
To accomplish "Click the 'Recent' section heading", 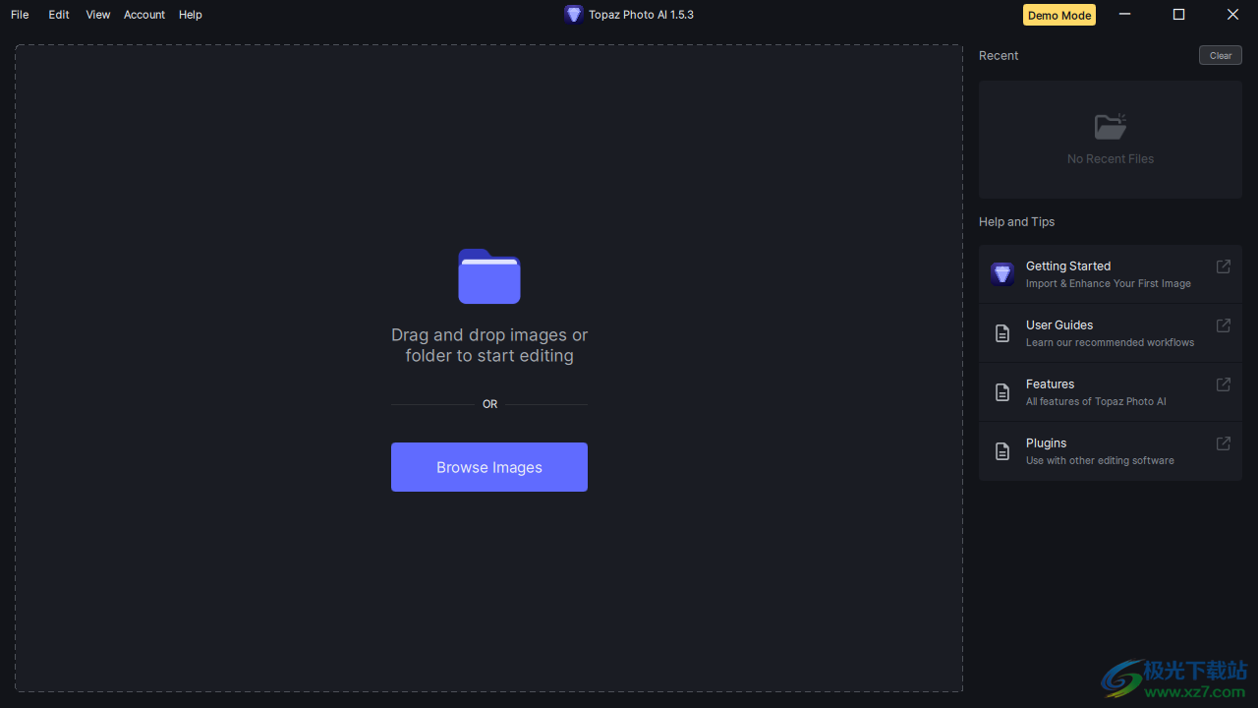I will [999, 56].
